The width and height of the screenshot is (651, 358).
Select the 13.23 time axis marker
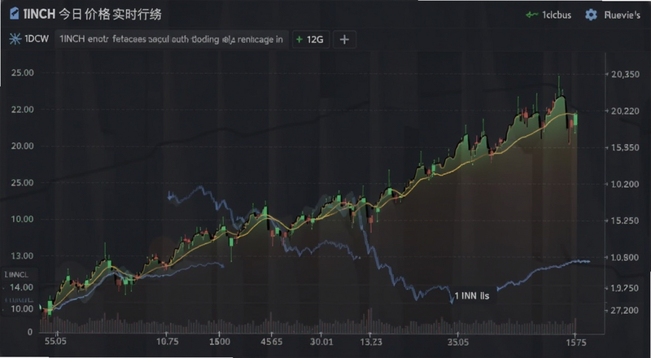[x=371, y=342]
